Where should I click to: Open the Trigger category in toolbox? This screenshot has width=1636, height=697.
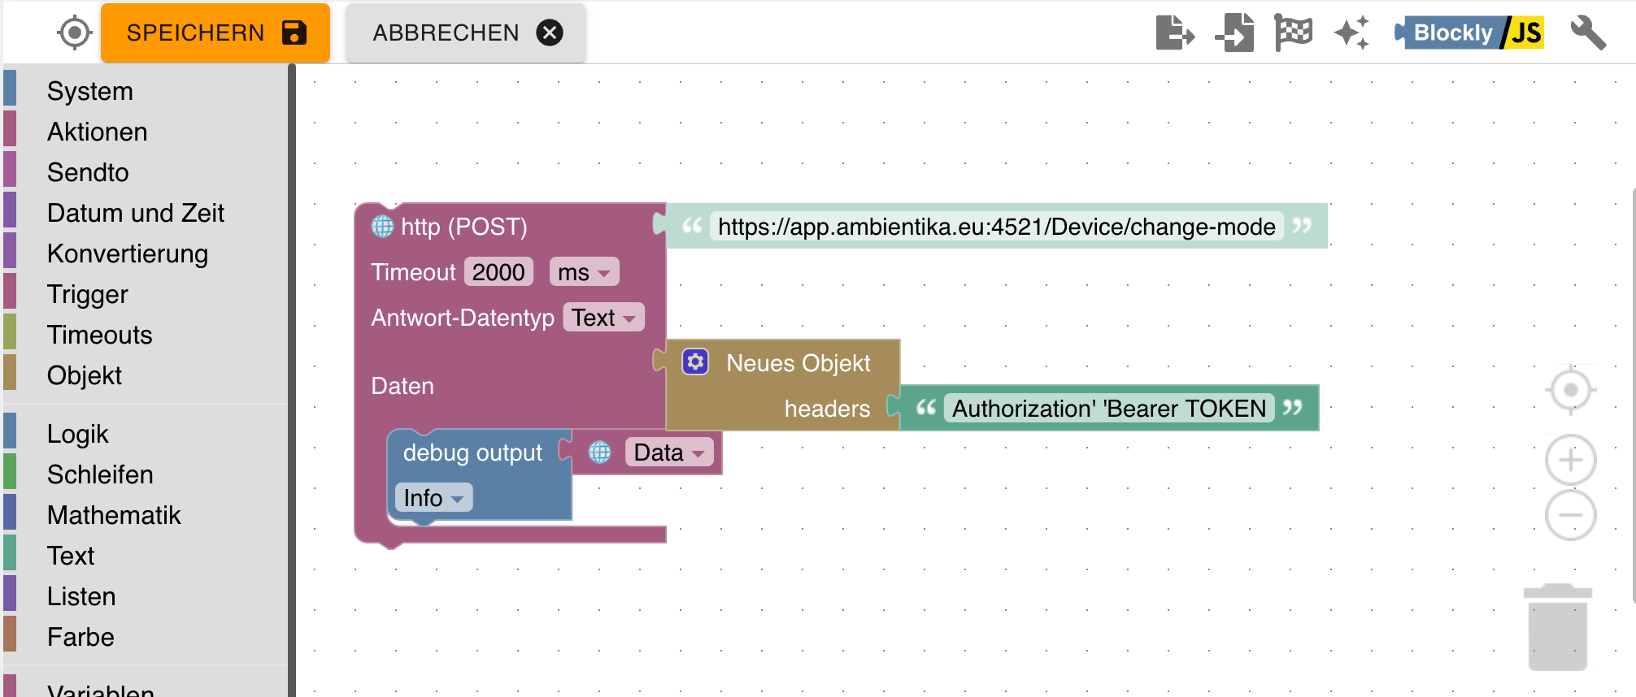pyautogui.click(x=88, y=294)
